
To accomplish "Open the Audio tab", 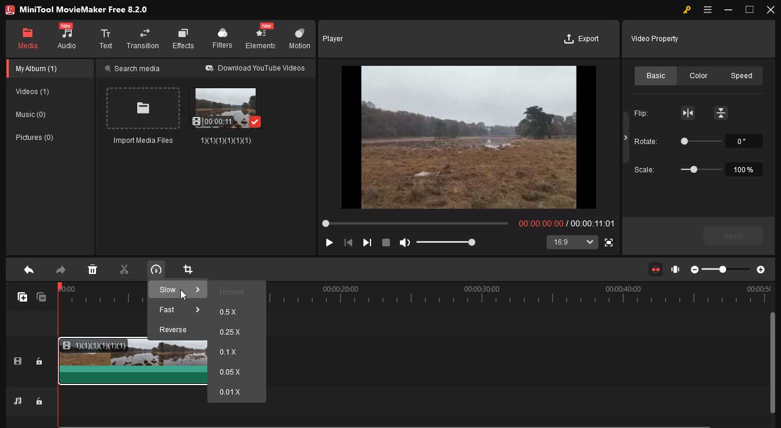I will pos(67,38).
